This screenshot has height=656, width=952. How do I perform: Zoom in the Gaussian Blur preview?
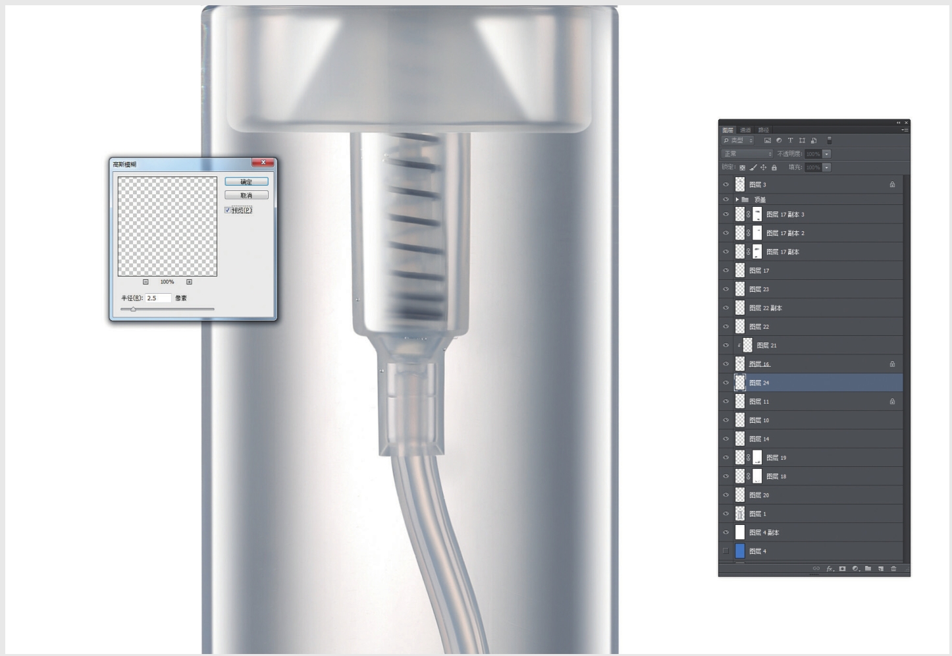(x=189, y=282)
